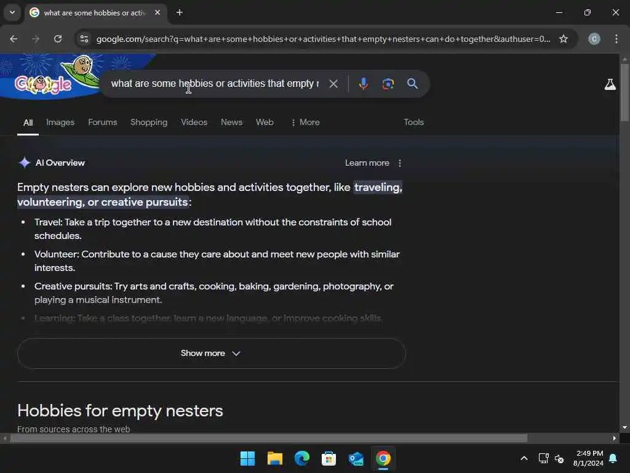Expand the More search filters menu

pyautogui.click(x=305, y=123)
